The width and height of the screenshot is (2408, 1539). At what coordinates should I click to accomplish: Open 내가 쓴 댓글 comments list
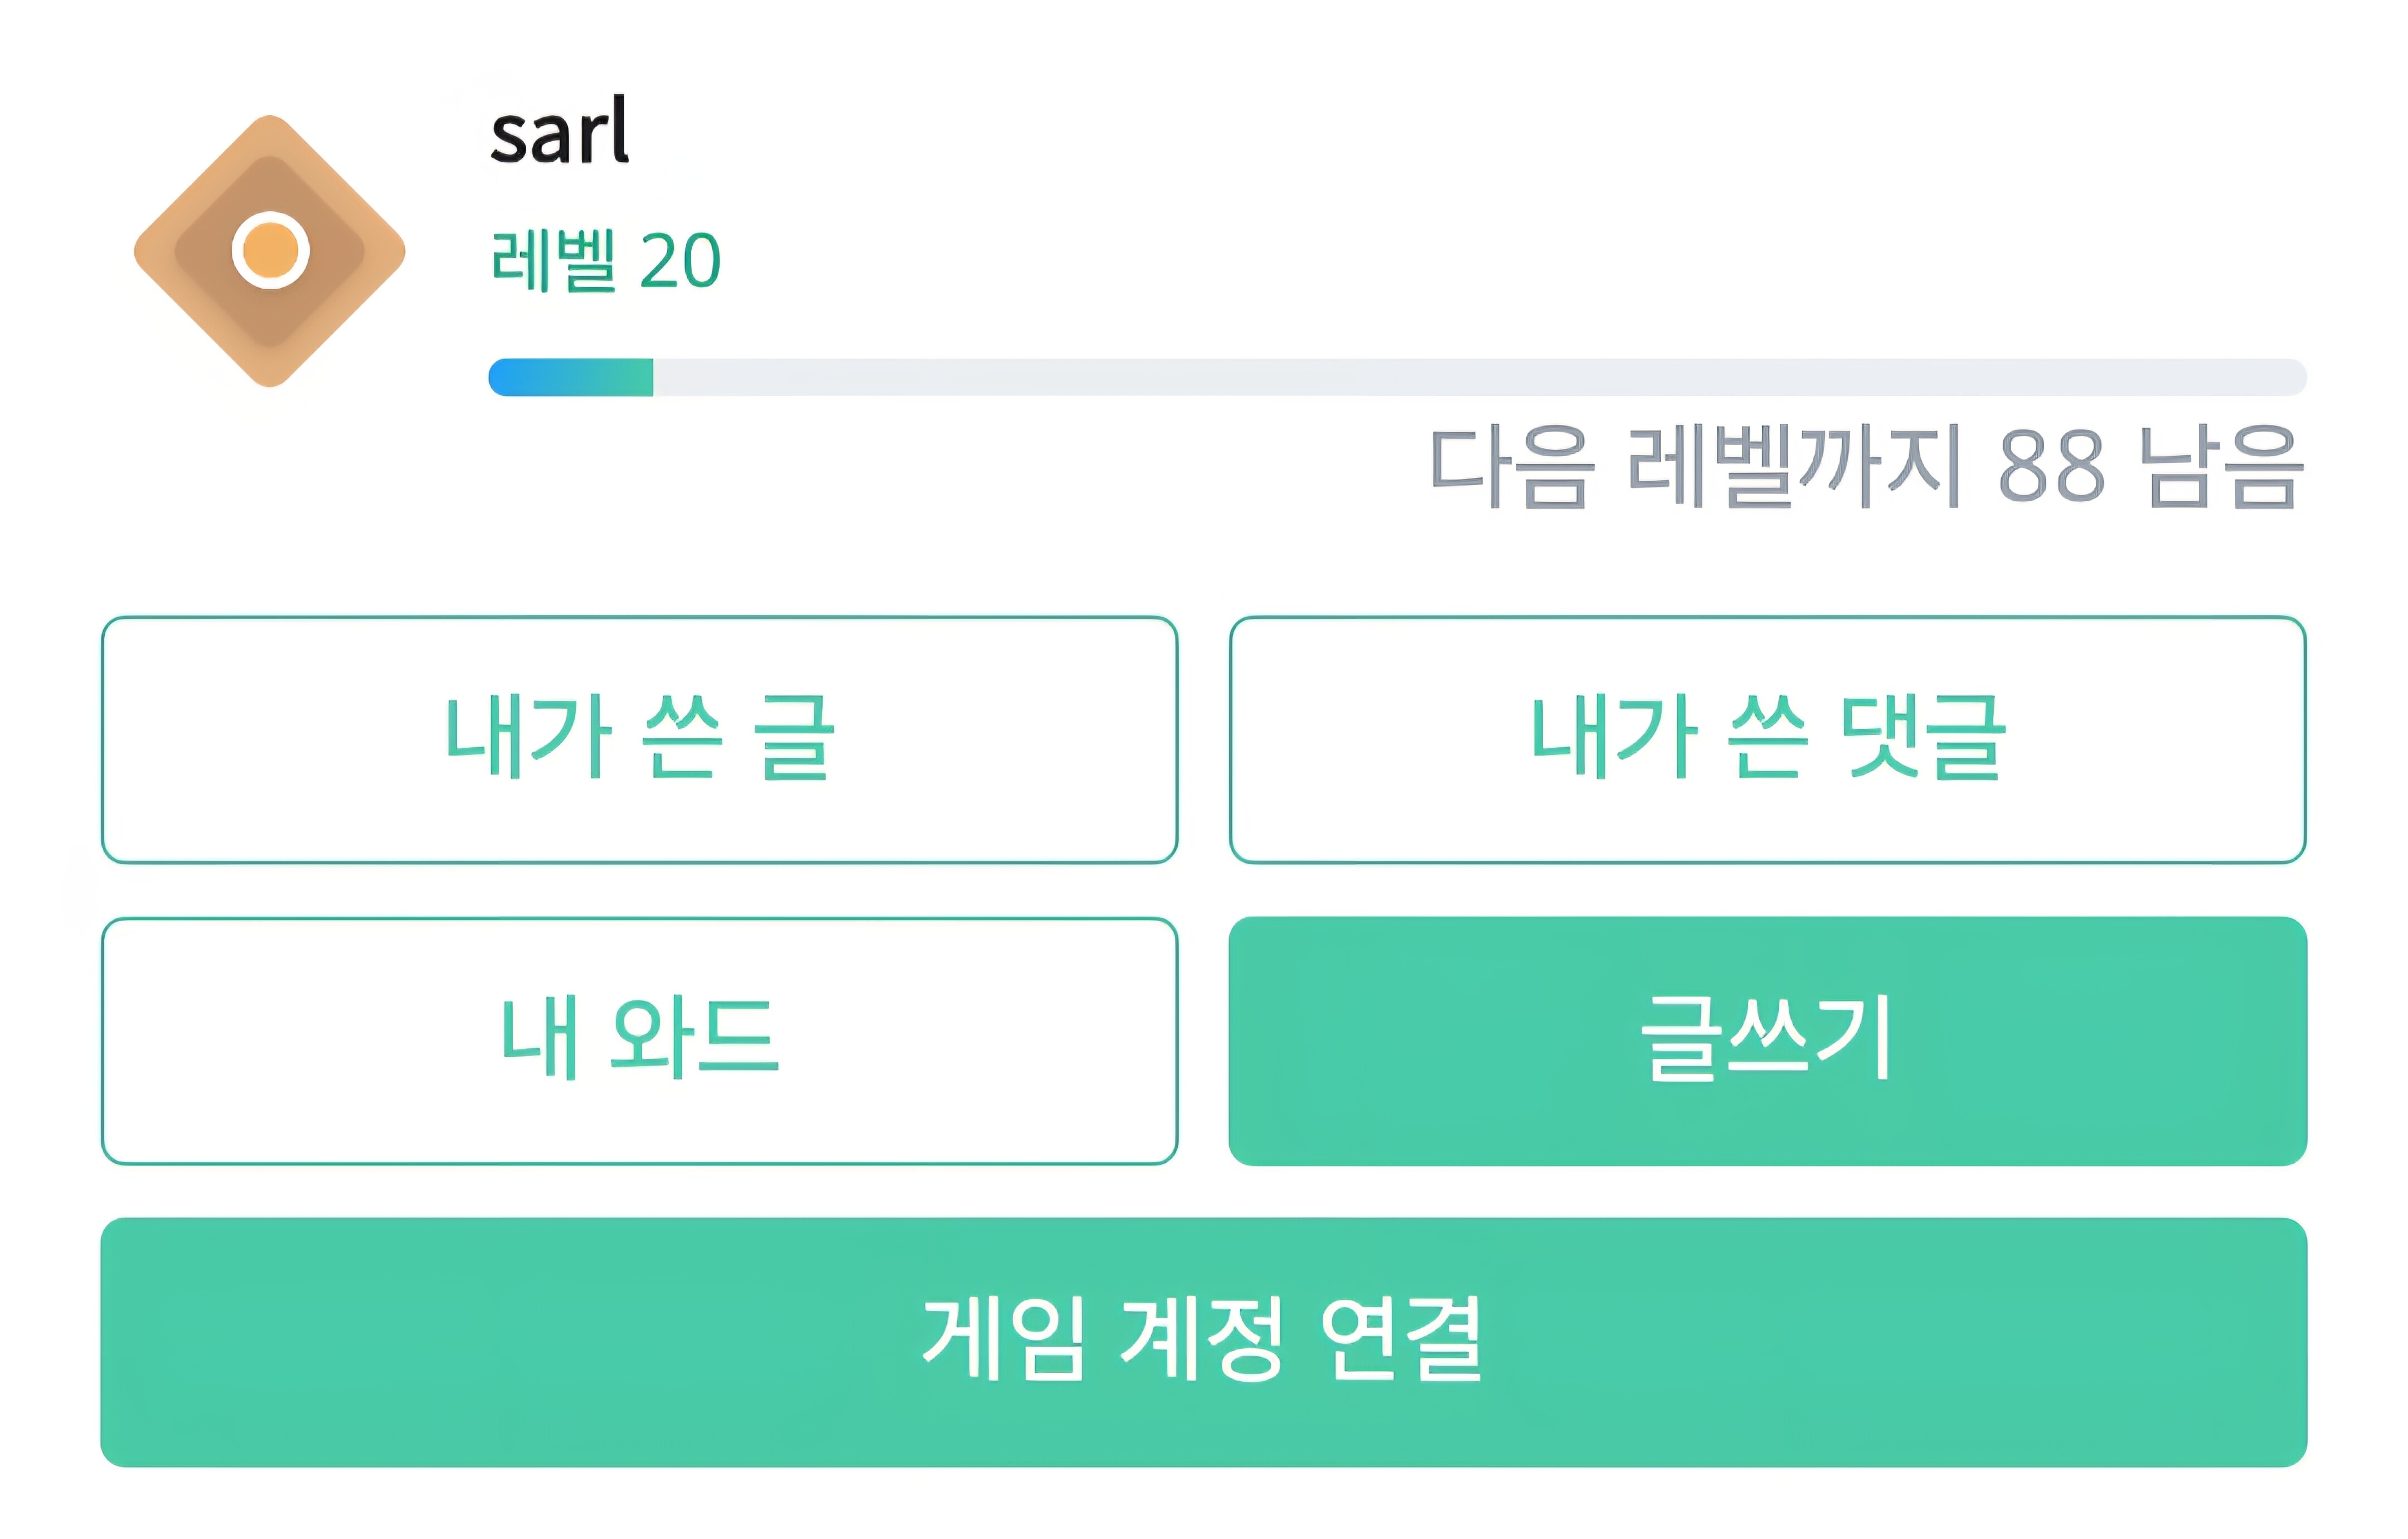click(x=1767, y=739)
